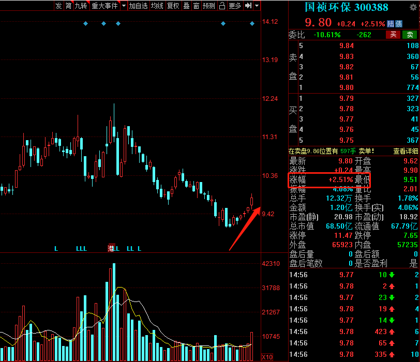Click the 外盘 65923 value
This screenshot has height=362, width=420.
(x=342, y=245)
